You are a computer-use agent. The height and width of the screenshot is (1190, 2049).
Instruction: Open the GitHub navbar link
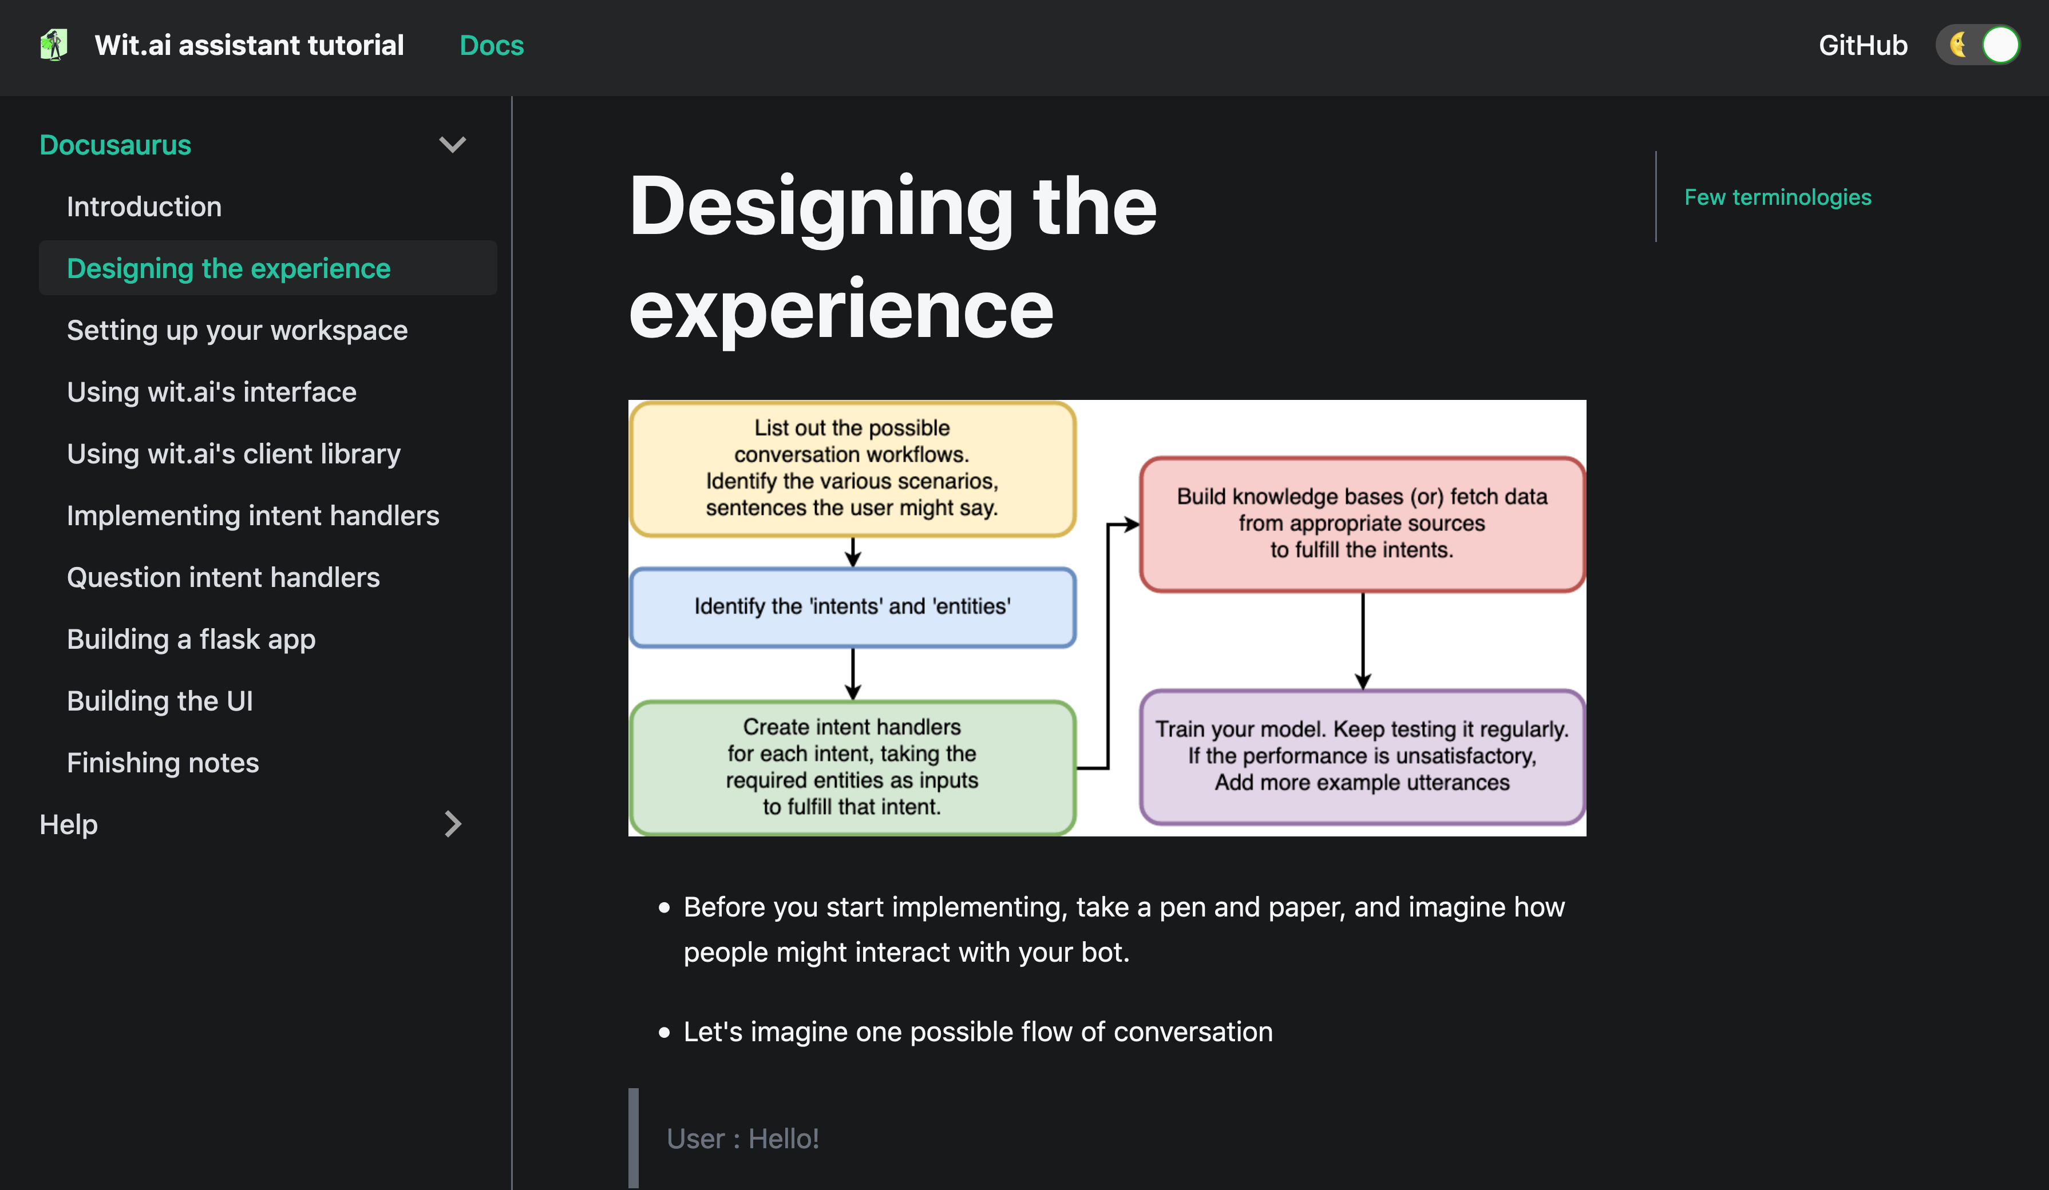point(1862,46)
